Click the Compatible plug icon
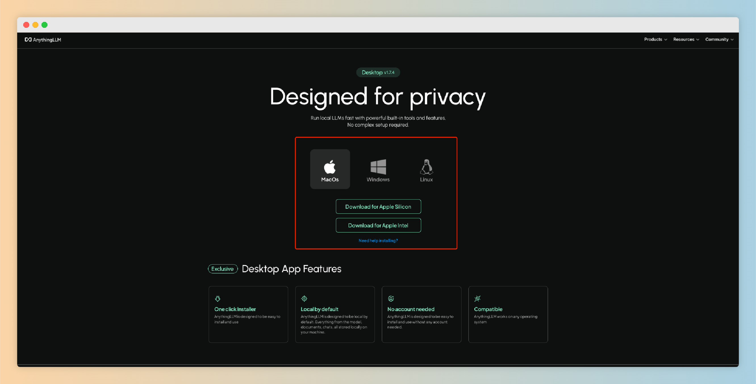The height and width of the screenshot is (384, 756). tap(477, 299)
